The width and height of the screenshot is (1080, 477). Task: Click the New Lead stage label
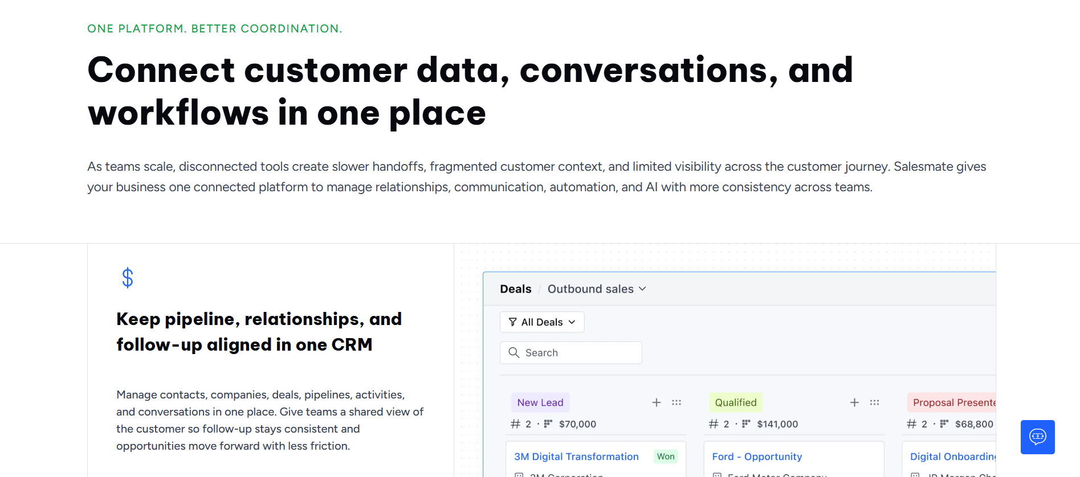pyautogui.click(x=540, y=402)
